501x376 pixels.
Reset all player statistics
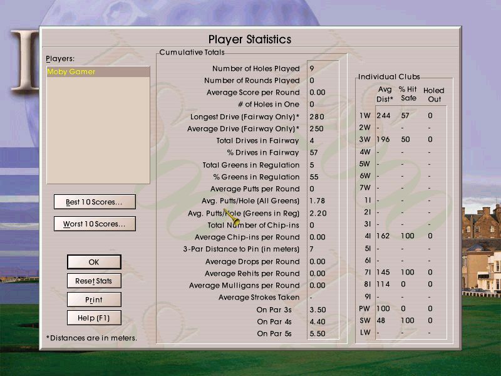coord(94,281)
